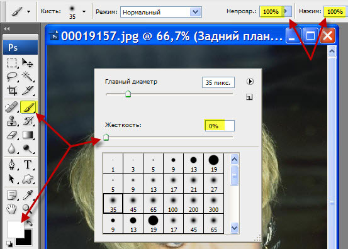
Task: Maximize the 00019157.jpg document window
Action: click(310, 35)
